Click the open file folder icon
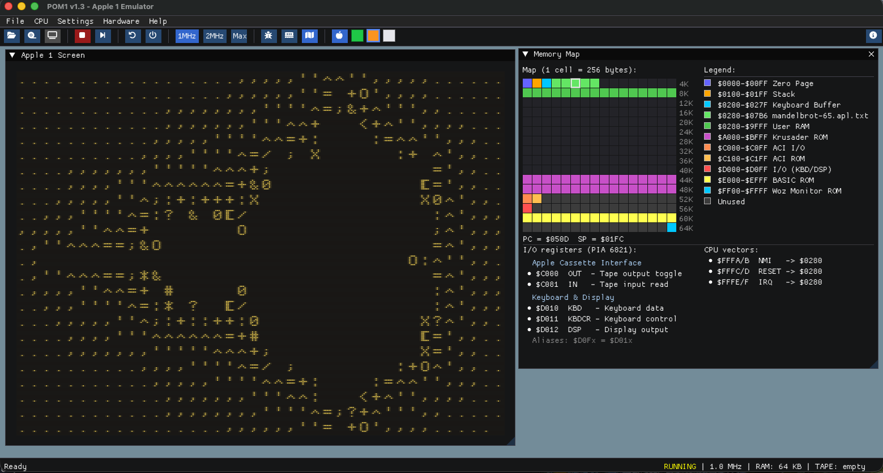883x473 pixels. 11,36
